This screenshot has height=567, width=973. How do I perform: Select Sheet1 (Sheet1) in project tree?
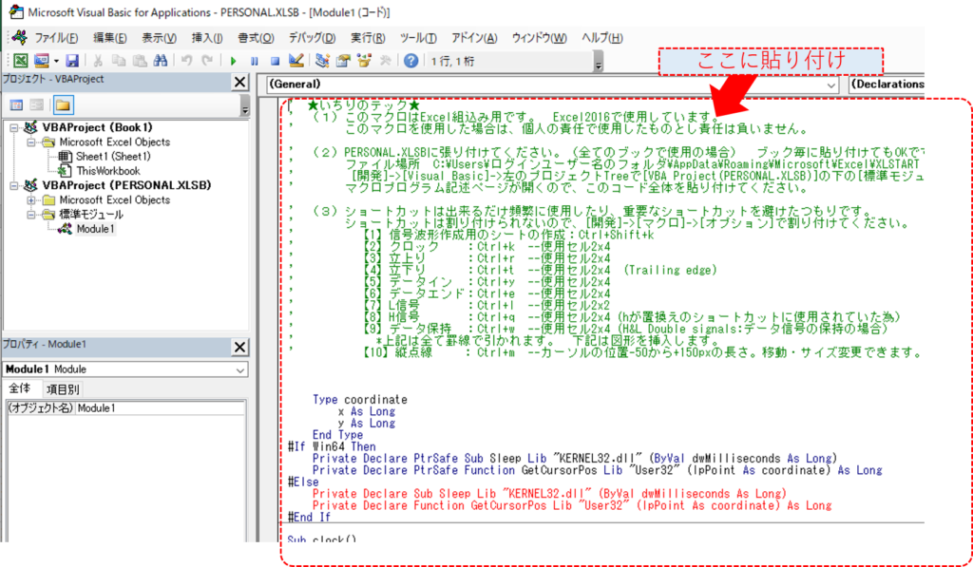pos(113,157)
